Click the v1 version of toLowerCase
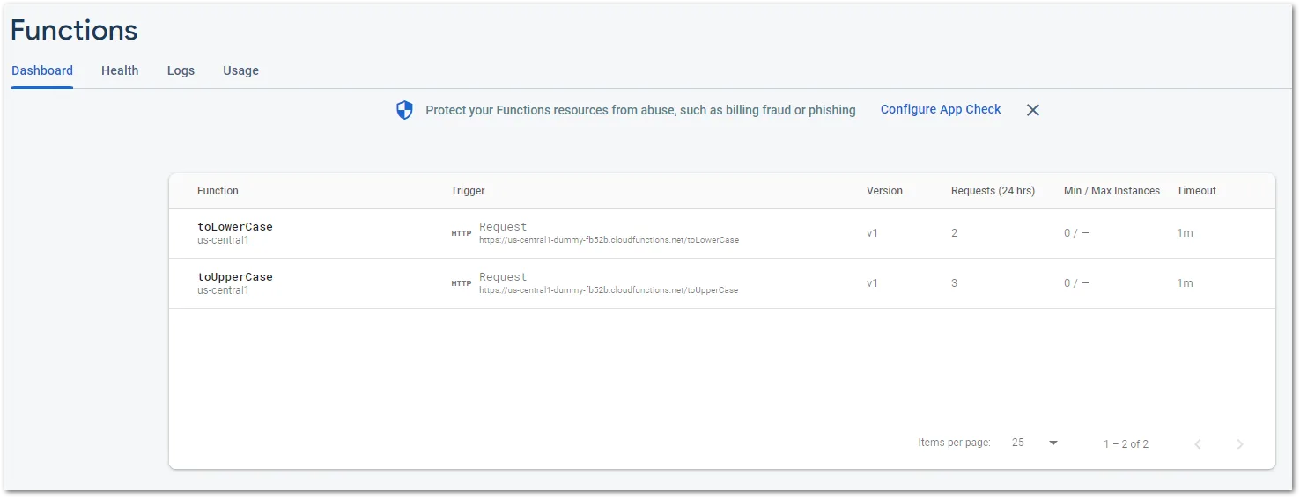Viewport: 1300px width, 498px height. (872, 233)
